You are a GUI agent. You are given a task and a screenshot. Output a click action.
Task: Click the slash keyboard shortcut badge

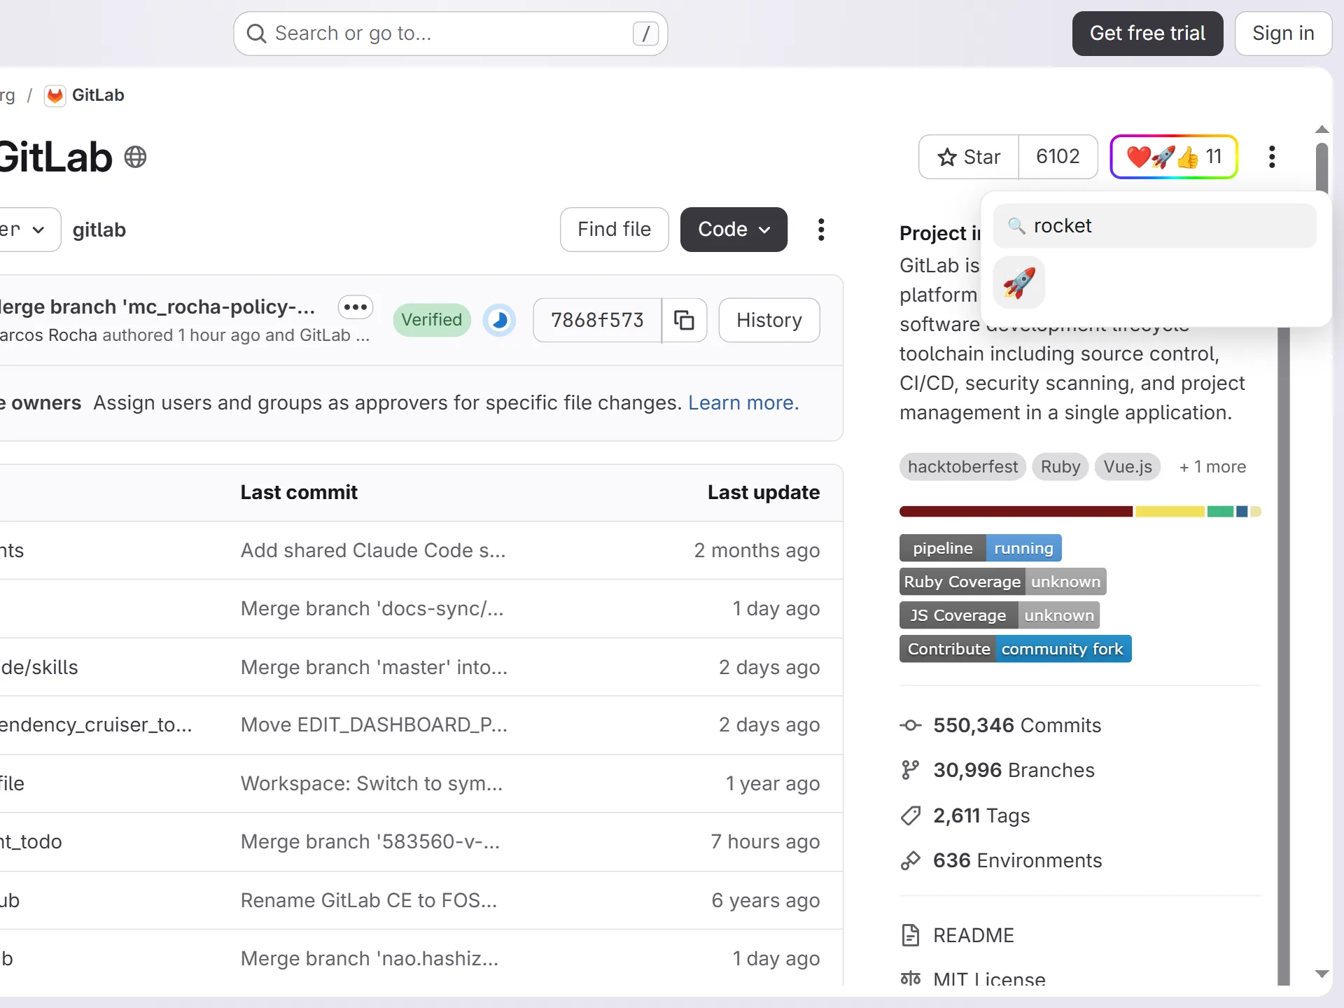coord(645,34)
